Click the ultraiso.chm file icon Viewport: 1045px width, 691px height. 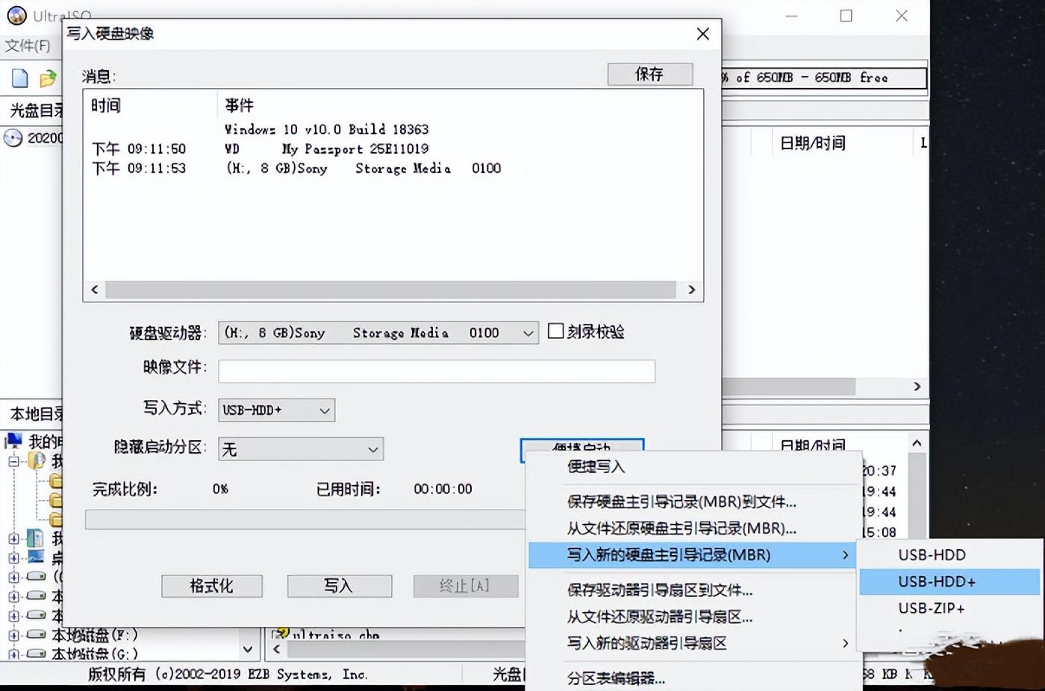[x=281, y=634]
